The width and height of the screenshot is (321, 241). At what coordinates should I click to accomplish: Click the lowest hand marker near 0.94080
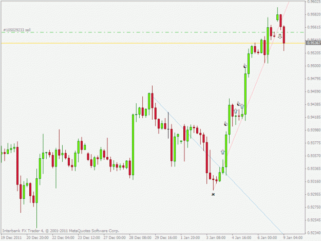[225, 124]
